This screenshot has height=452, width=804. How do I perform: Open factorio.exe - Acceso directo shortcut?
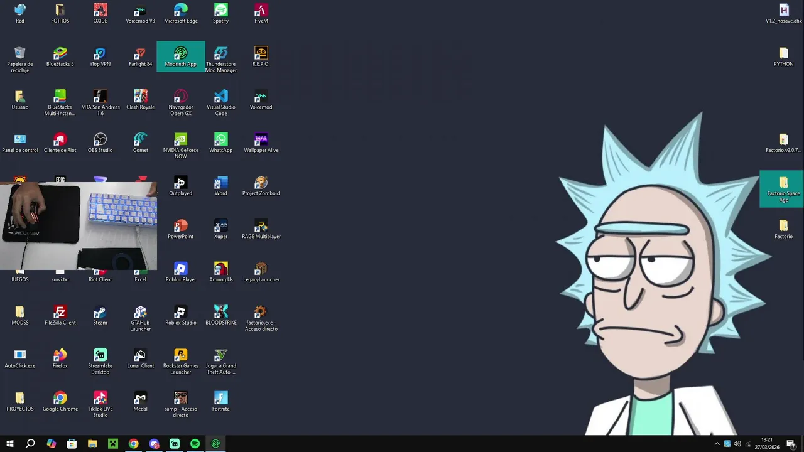tap(261, 319)
